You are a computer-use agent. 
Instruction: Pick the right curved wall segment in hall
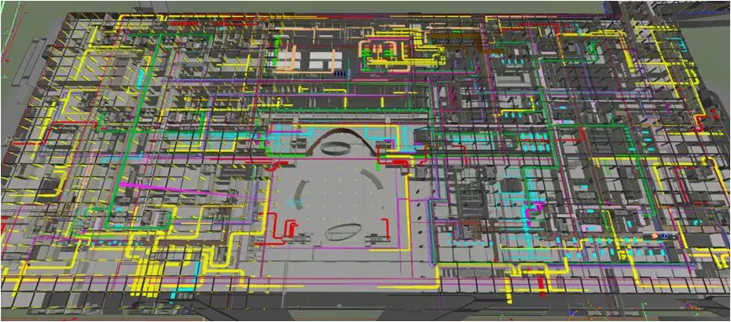click(372, 179)
